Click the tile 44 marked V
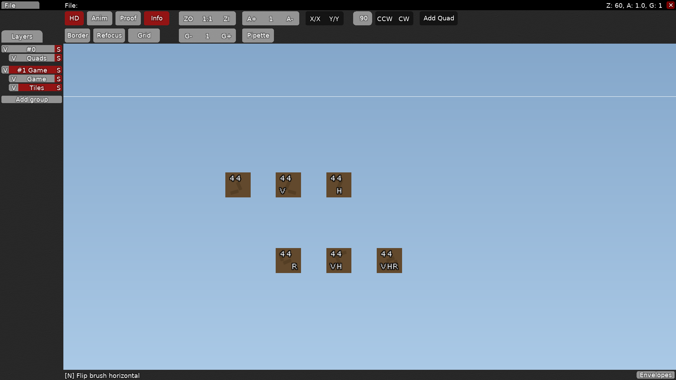This screenshot has height=380, width=676. (288, 185)
